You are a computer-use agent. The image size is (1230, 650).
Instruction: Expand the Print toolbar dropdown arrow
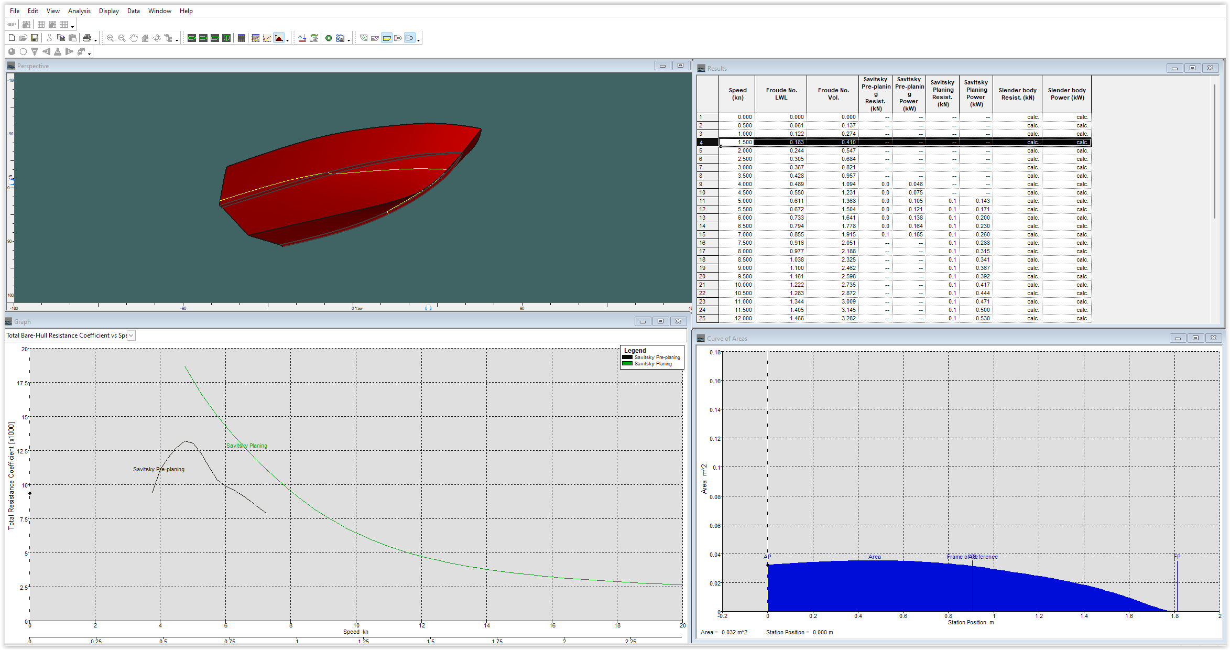pyautogui.click(x=95, y=40)
